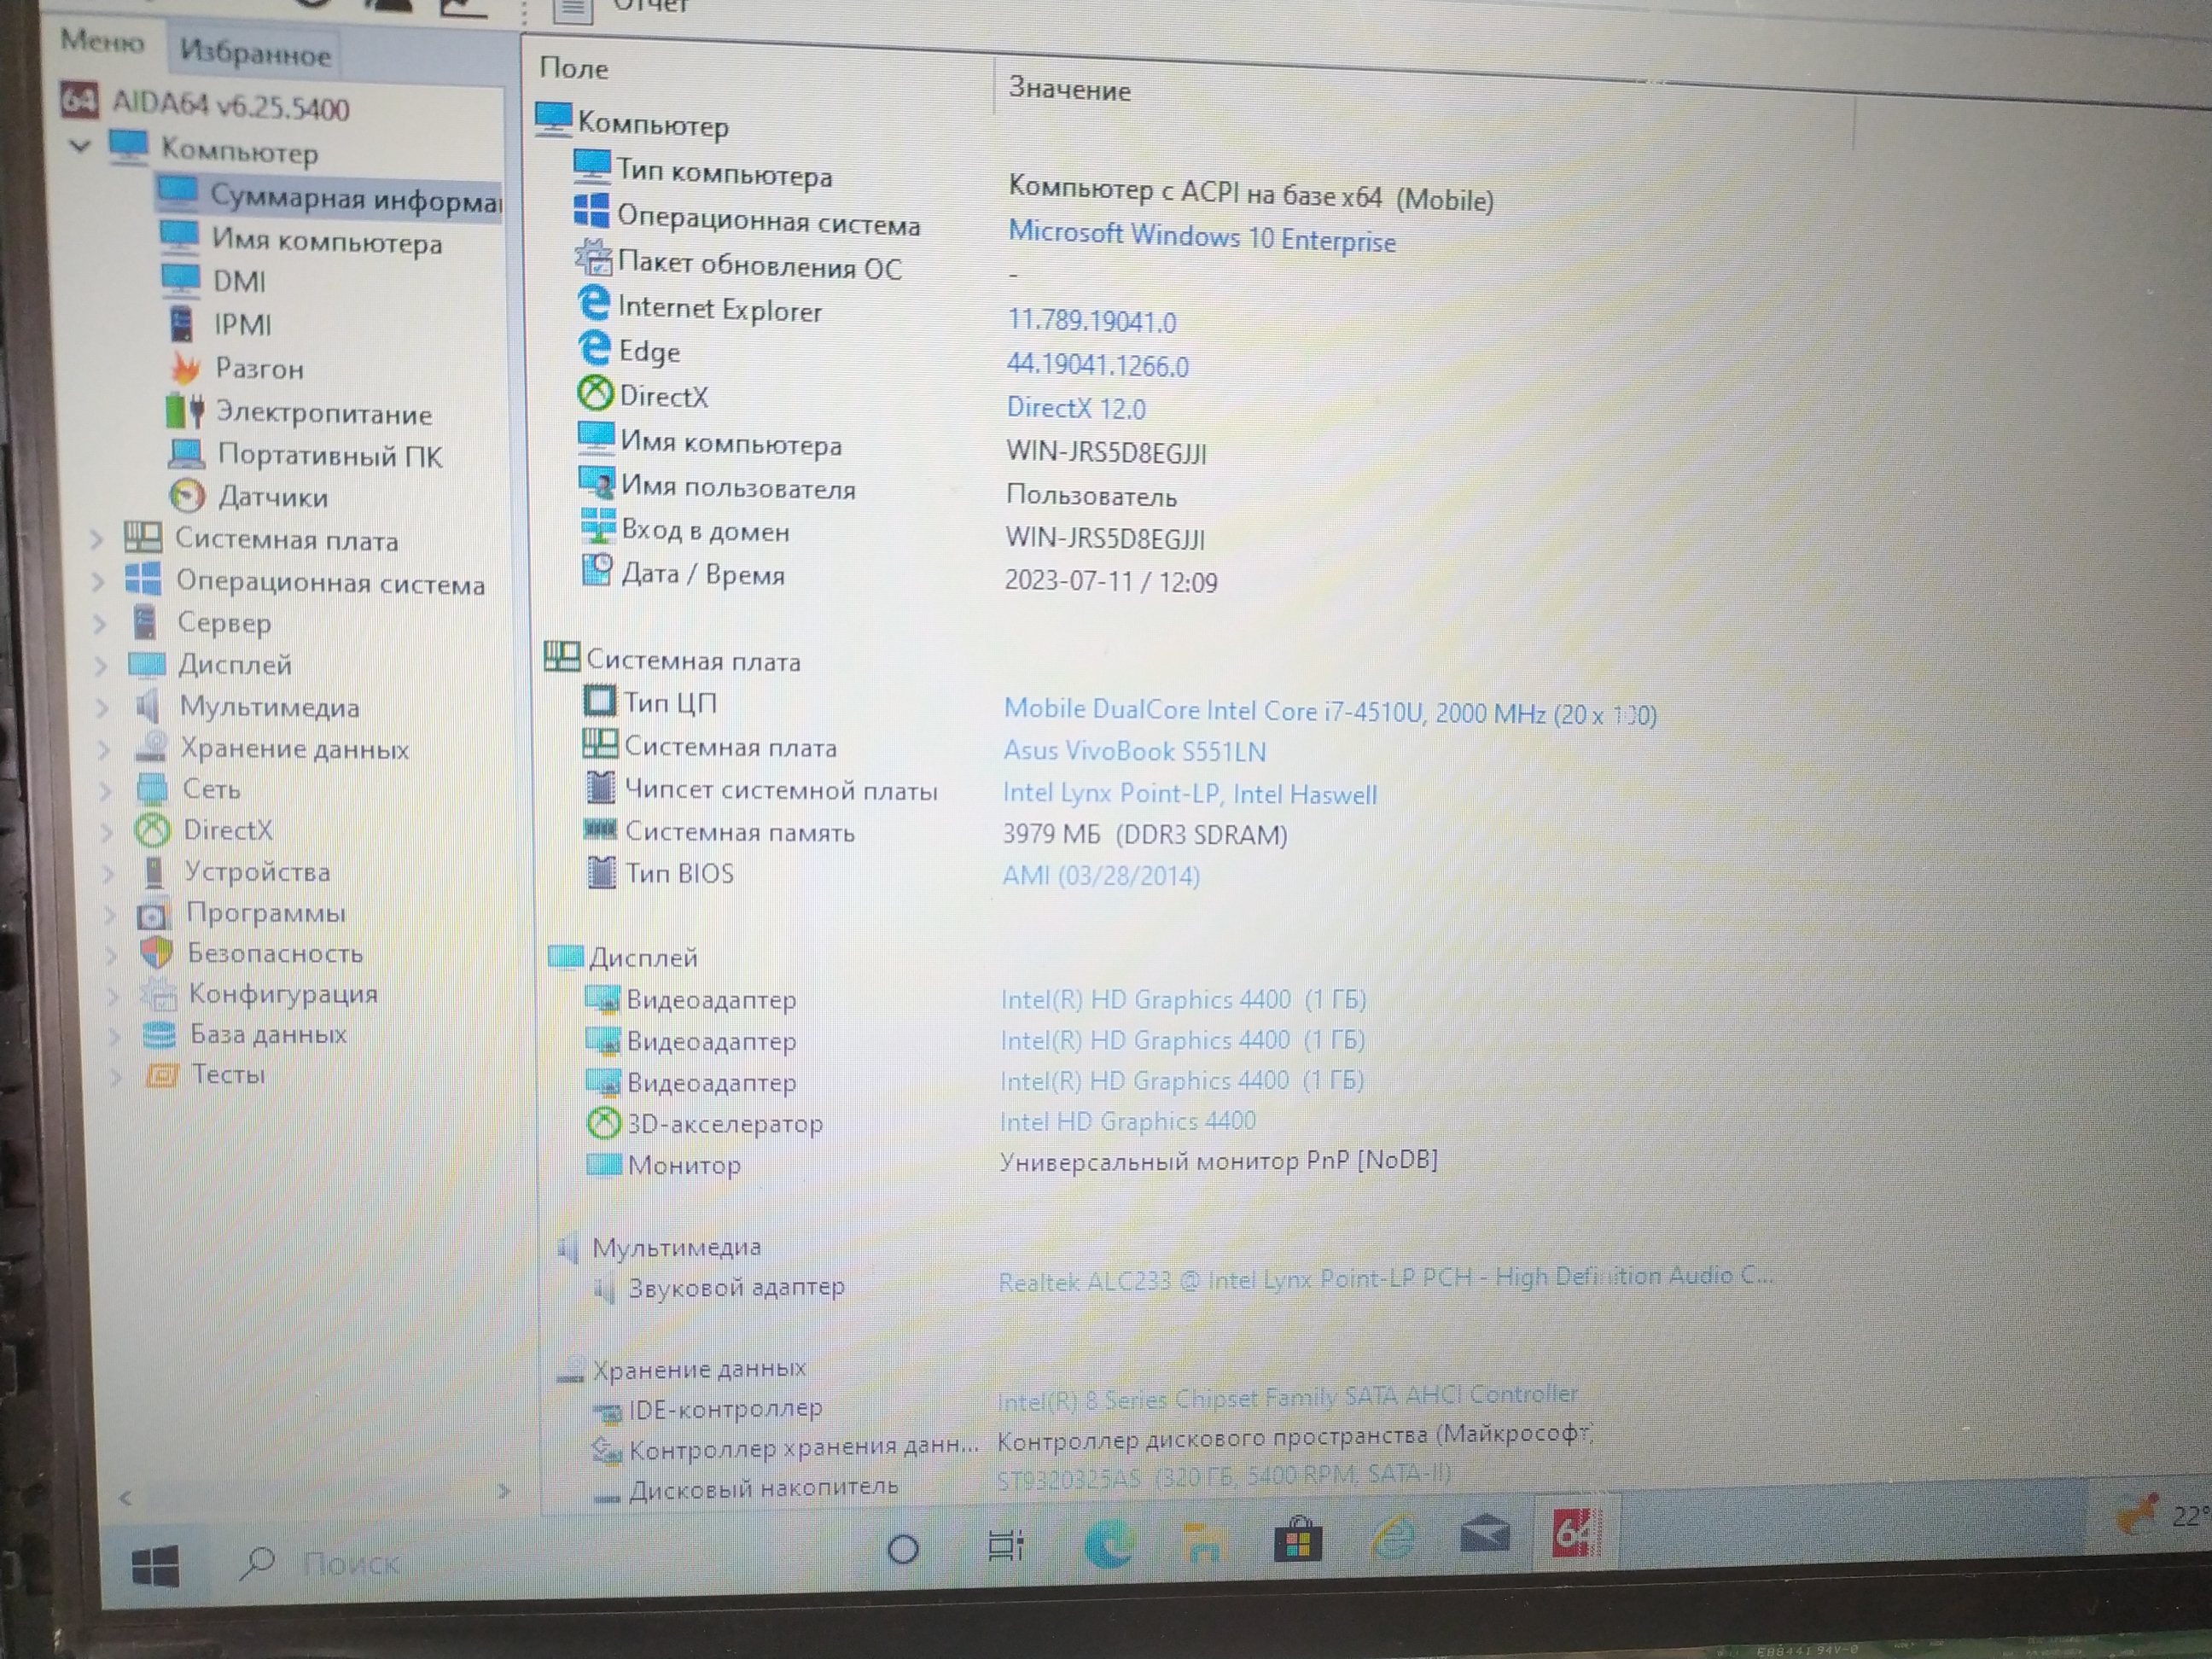Click the База данных icon

159,1034
